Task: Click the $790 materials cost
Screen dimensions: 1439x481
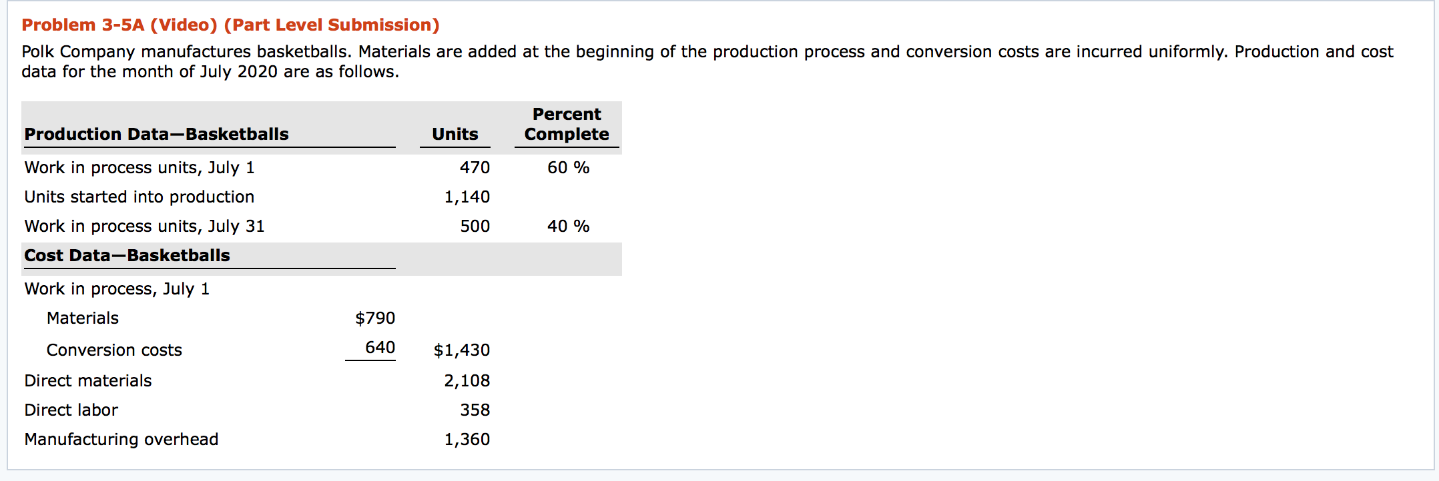Action: [375, 318]
